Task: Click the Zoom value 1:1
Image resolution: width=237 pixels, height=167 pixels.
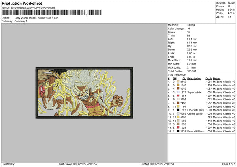Action: (229, 17)
